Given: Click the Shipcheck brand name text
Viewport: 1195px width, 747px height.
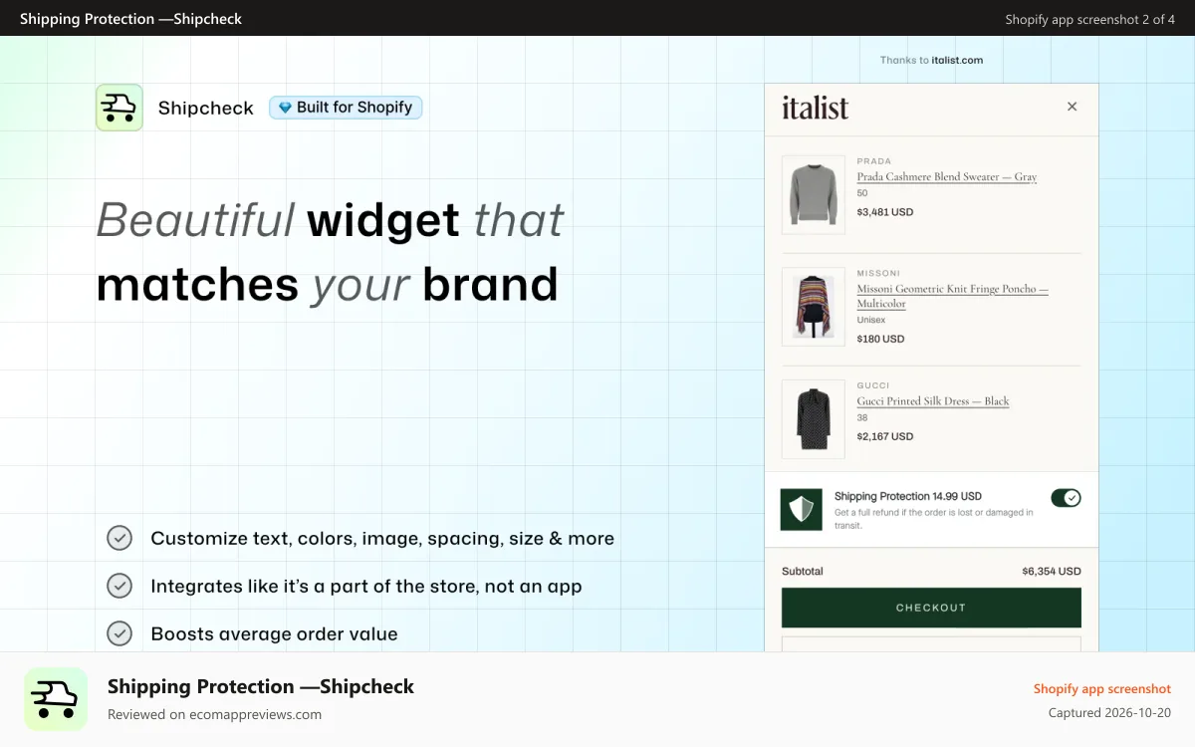Looking at the screenshot, I should point(206,108).
